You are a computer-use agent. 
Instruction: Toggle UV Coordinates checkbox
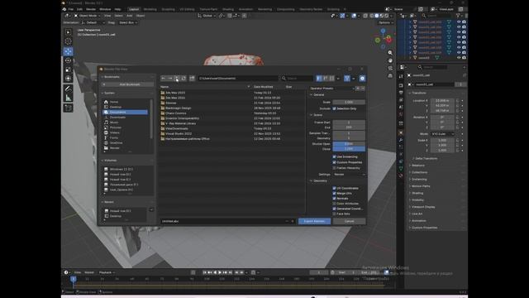[334, 188]
